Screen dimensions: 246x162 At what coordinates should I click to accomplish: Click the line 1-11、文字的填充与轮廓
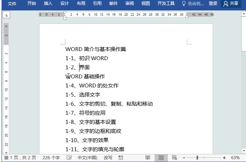(95, 149)
